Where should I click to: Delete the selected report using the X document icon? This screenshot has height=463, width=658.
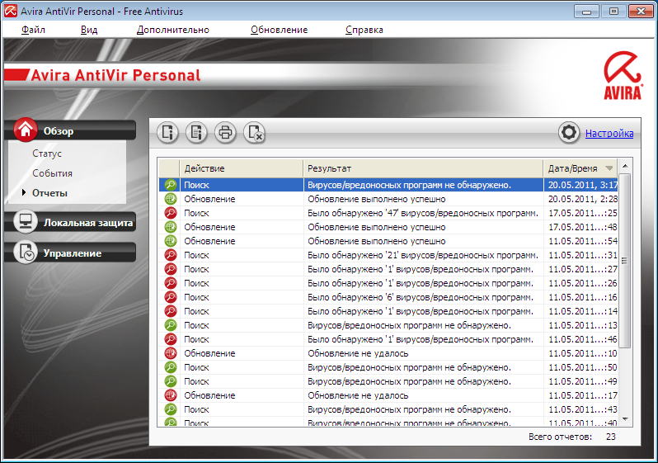[x=254, y=133]
